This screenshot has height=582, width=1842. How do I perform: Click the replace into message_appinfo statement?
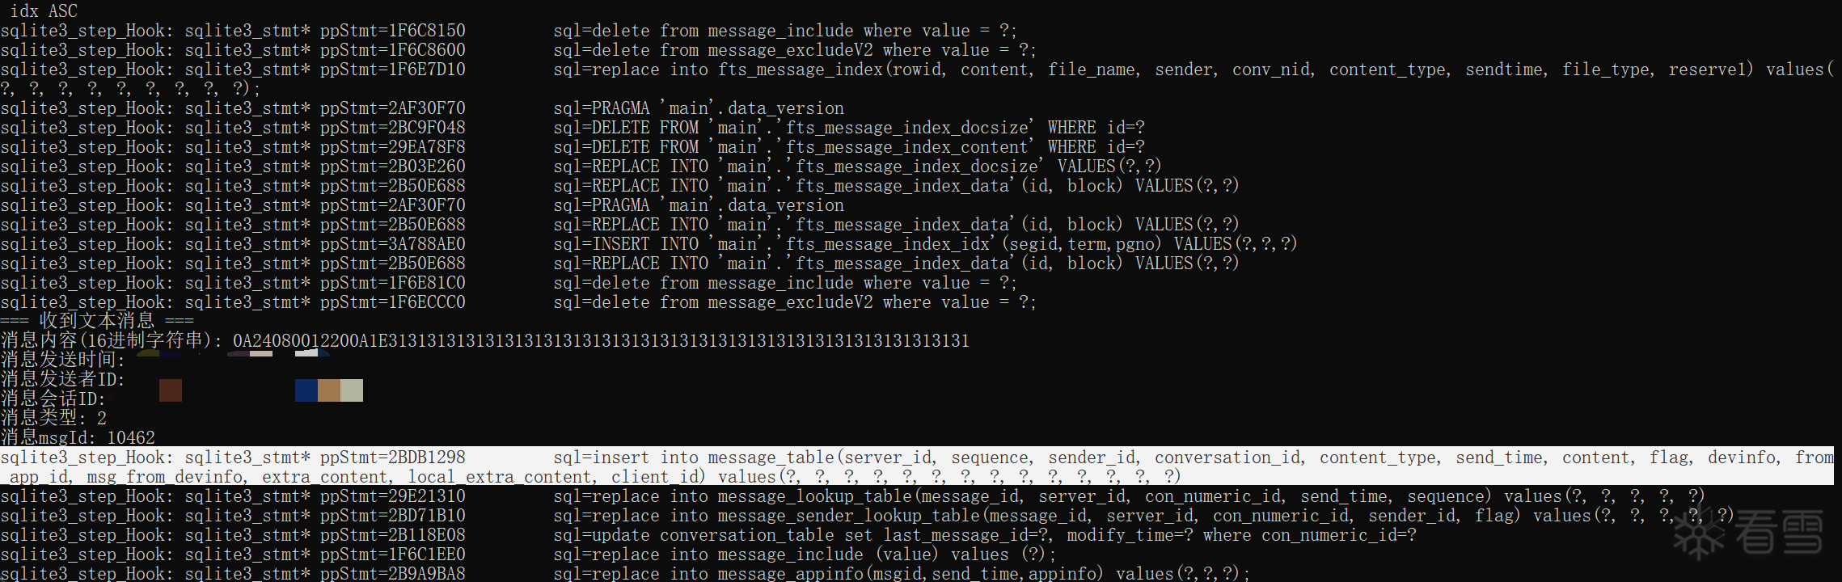point(902,573)
